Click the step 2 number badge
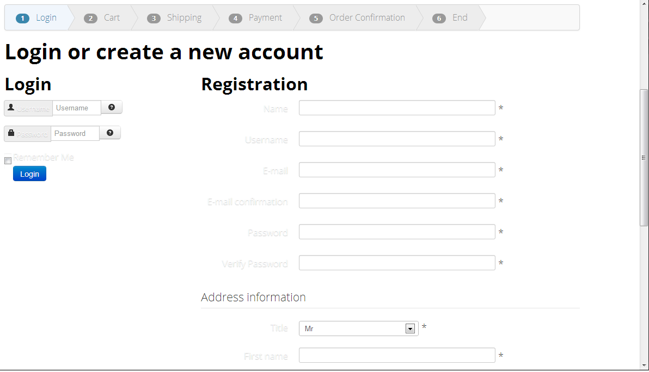The image size is (649, 372). coord(90,18)
